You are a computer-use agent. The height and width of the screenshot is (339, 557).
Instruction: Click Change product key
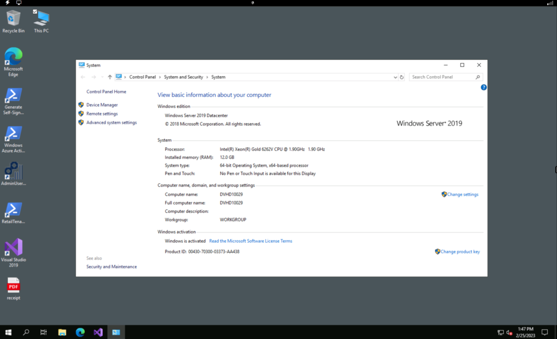(x=460, y=251)
